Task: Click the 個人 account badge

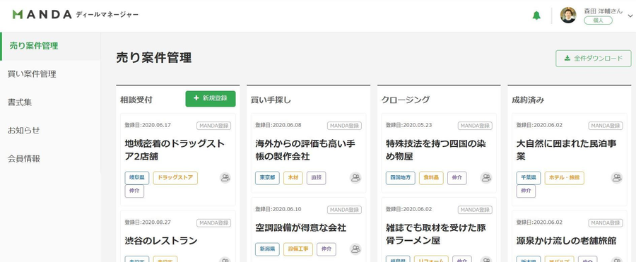Action: [598, 20]
